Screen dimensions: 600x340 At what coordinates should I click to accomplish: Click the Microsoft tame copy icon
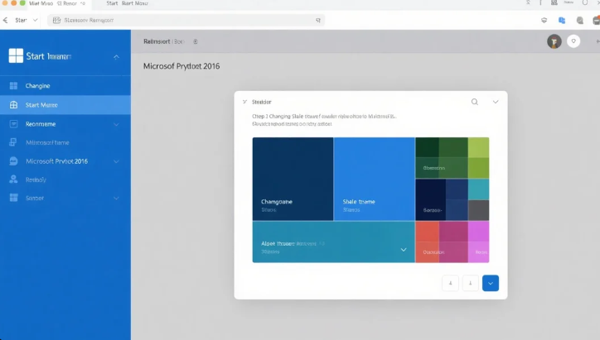13,142
